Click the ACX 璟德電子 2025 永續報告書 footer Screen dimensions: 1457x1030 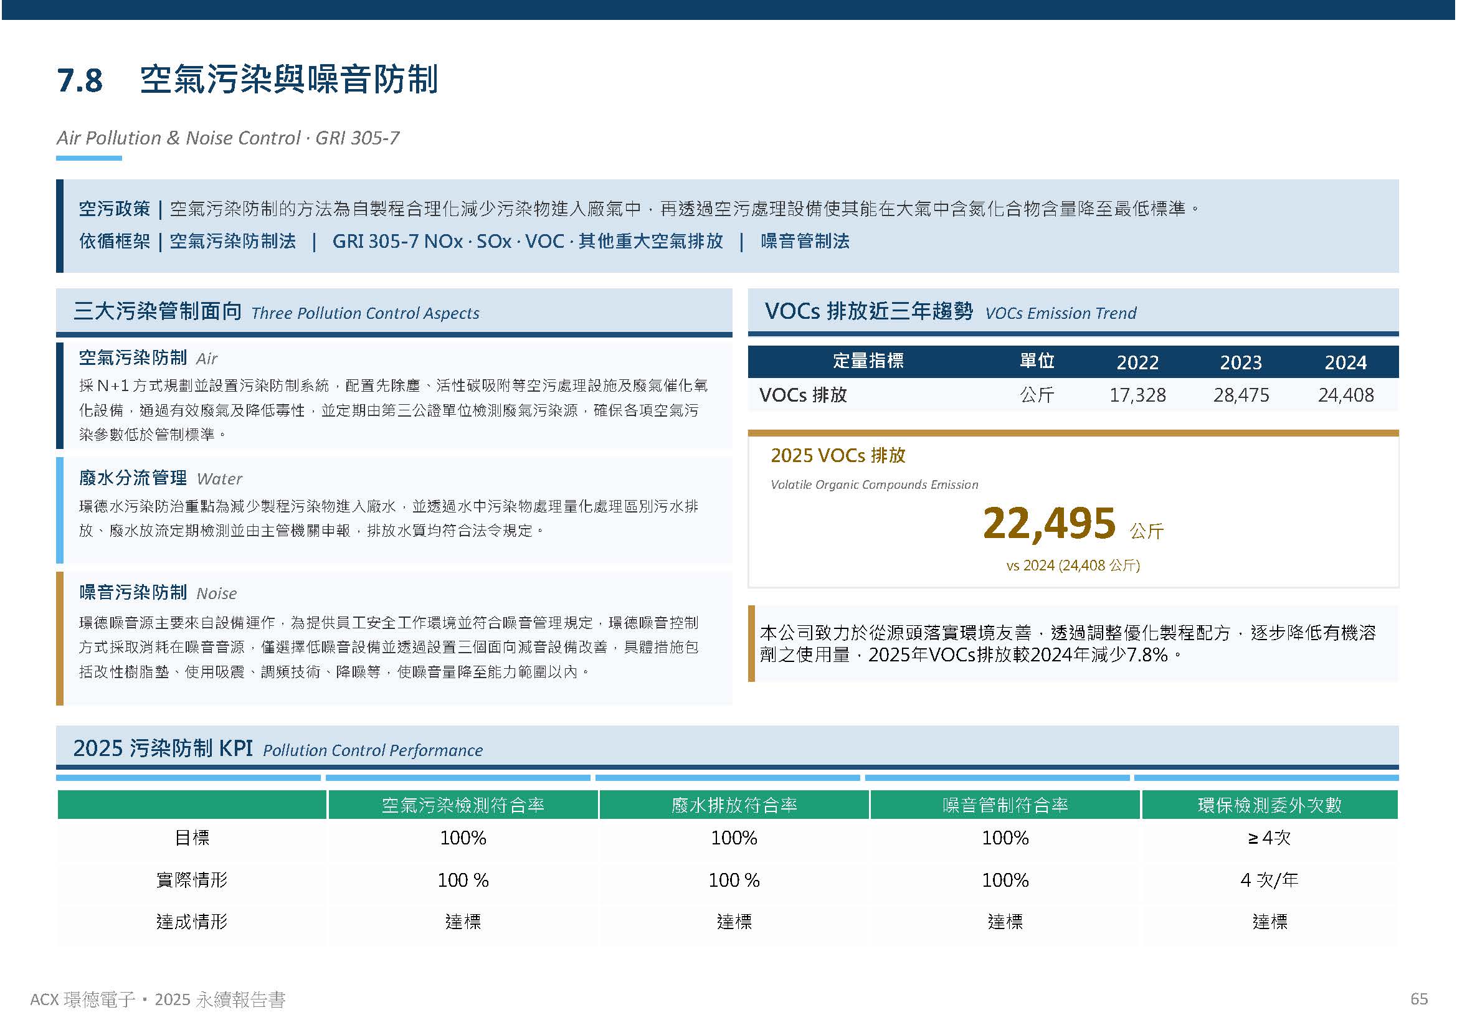(158, 1000)
